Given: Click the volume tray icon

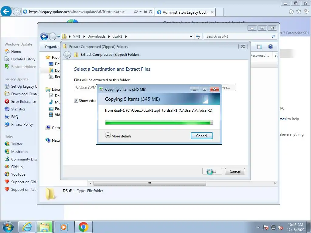Looking at the screenshot, I should pyautogui.click(x=280, y=227).
